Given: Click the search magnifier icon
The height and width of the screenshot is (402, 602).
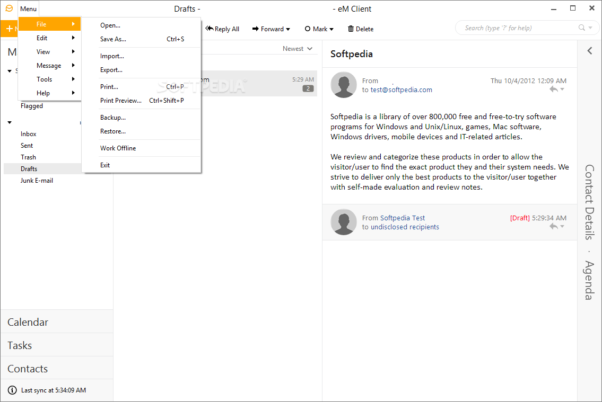Looking at the screenshot, I should coord(582,28).
